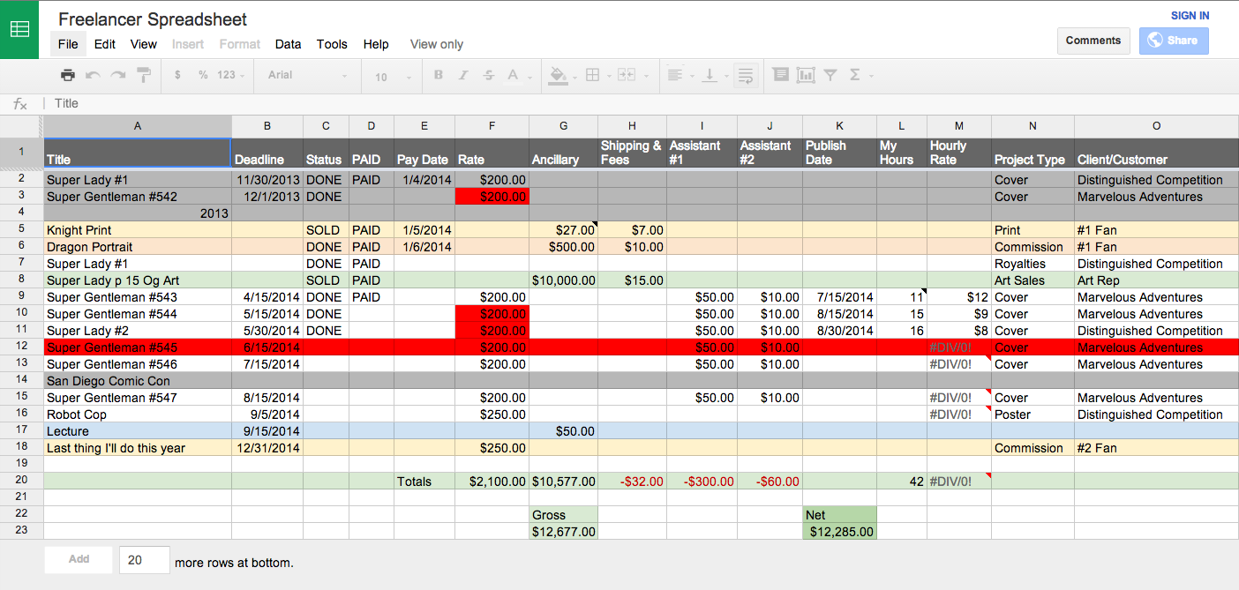Toggle italic formatting button

click(x=463, y=76)
